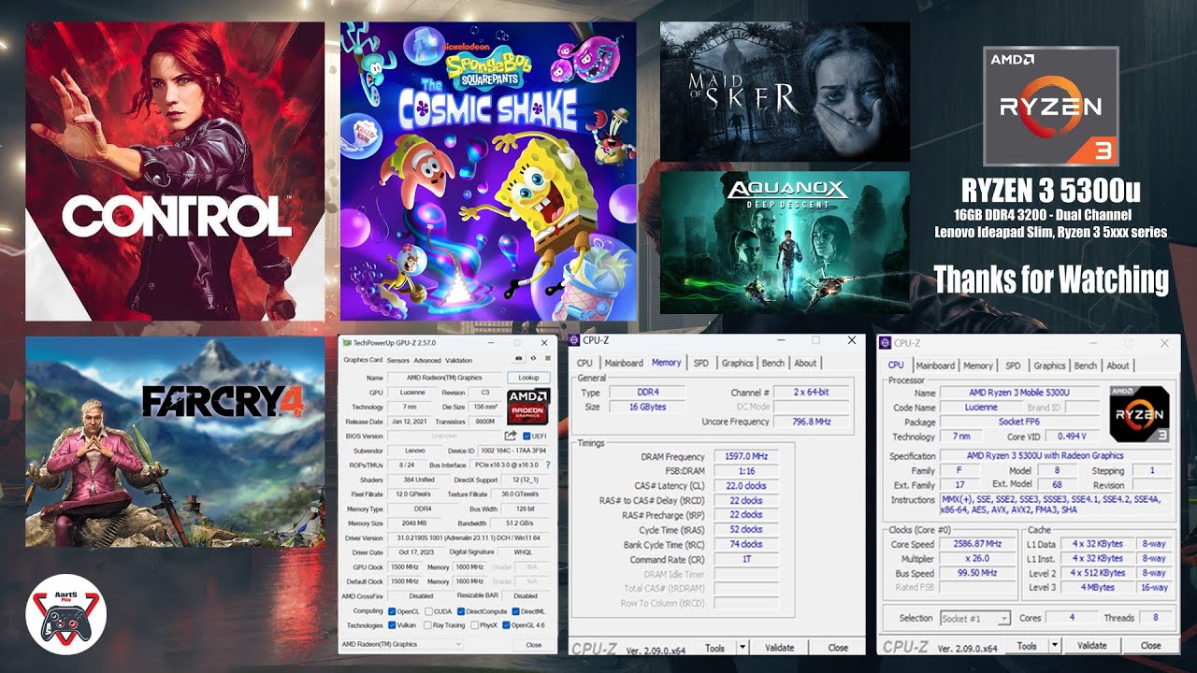This screenshot has height=673, width=1197.
Task: Click the AMD Radeon Graphics logo in GPU-Z
Action: [x=528, y=408]
